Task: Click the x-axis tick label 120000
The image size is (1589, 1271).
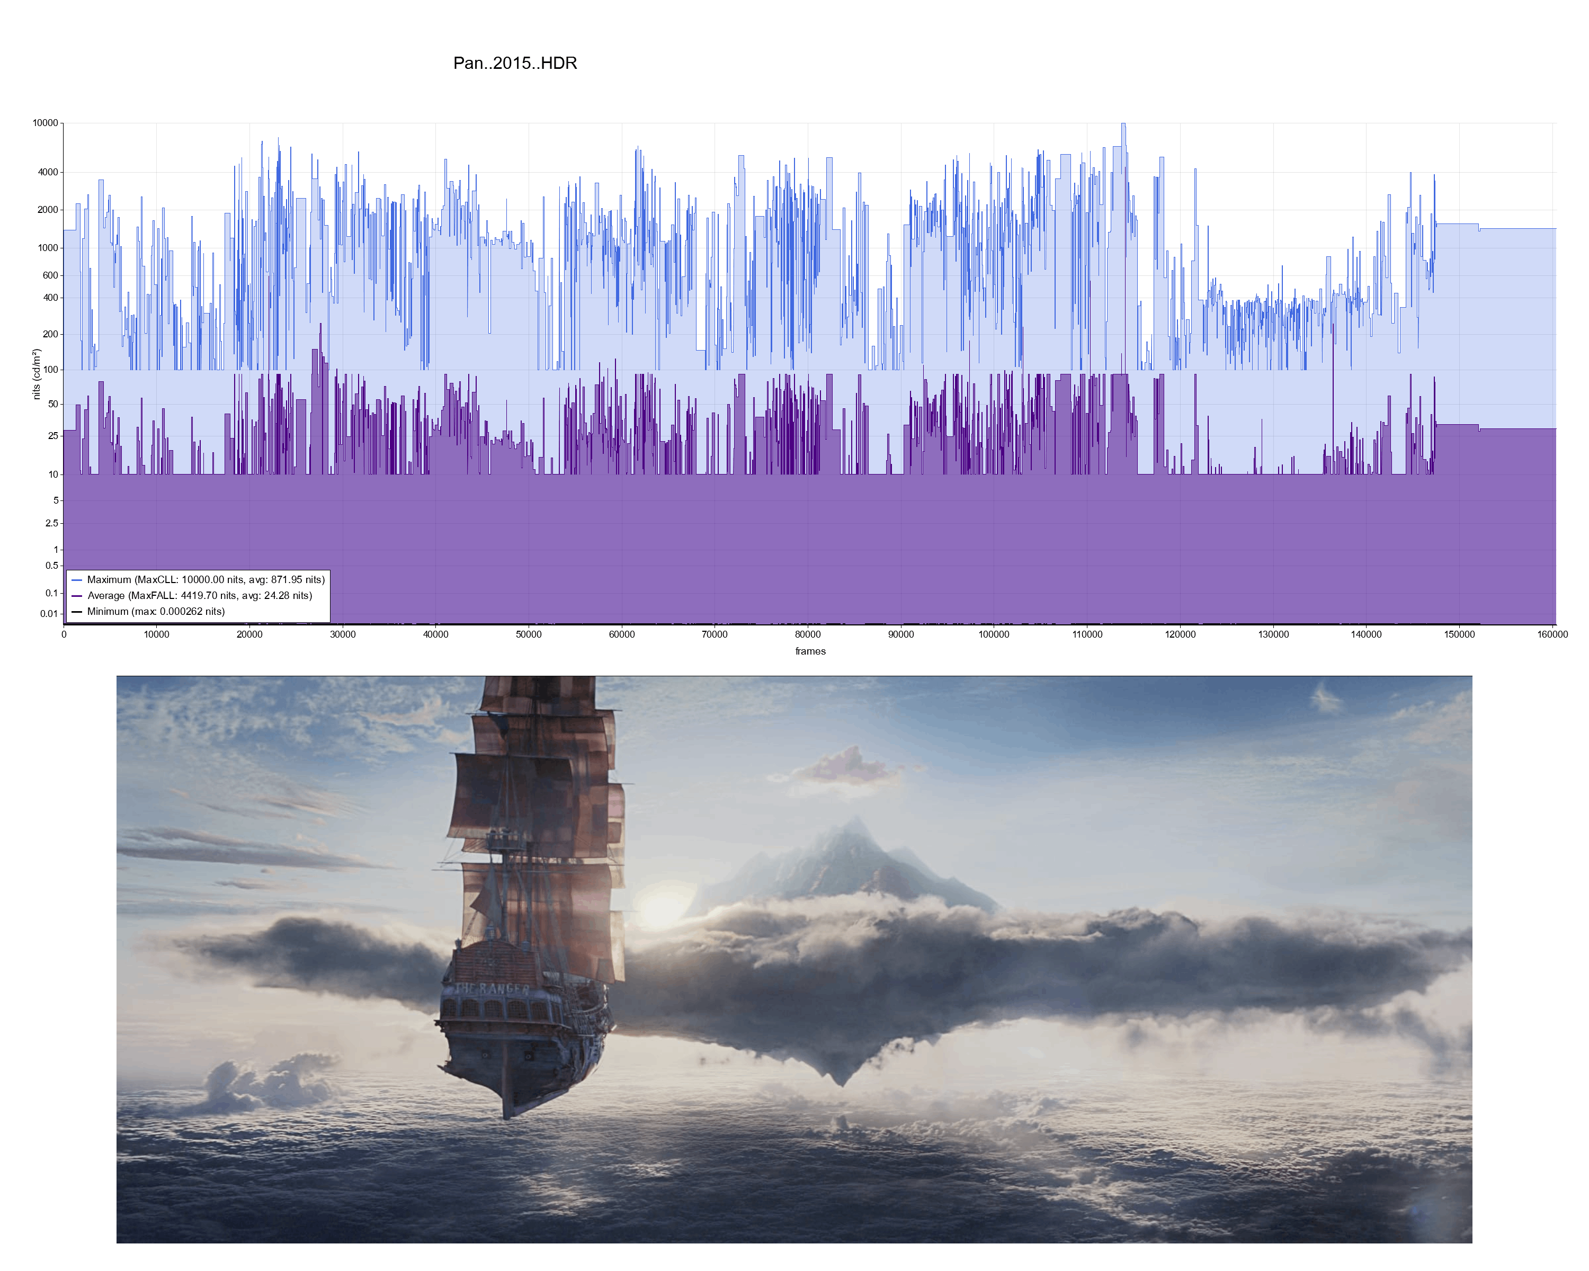Action: pyautogui.click(x=1180, y=634)
